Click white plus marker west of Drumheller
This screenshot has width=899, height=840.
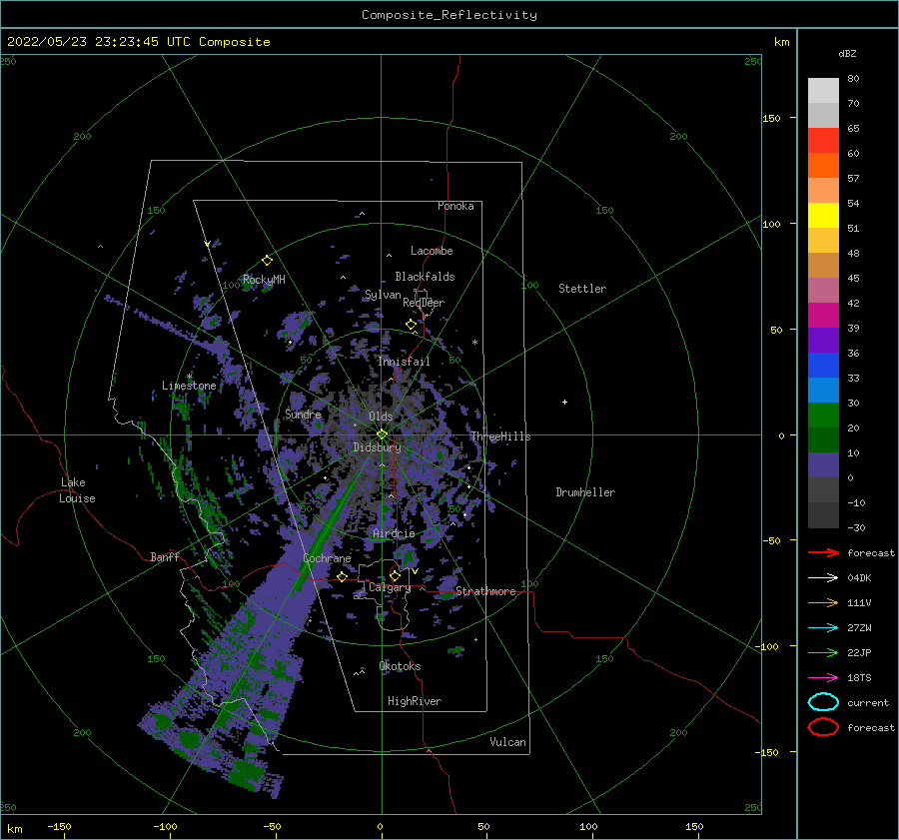pyautogui.click(x=564, y=402)
